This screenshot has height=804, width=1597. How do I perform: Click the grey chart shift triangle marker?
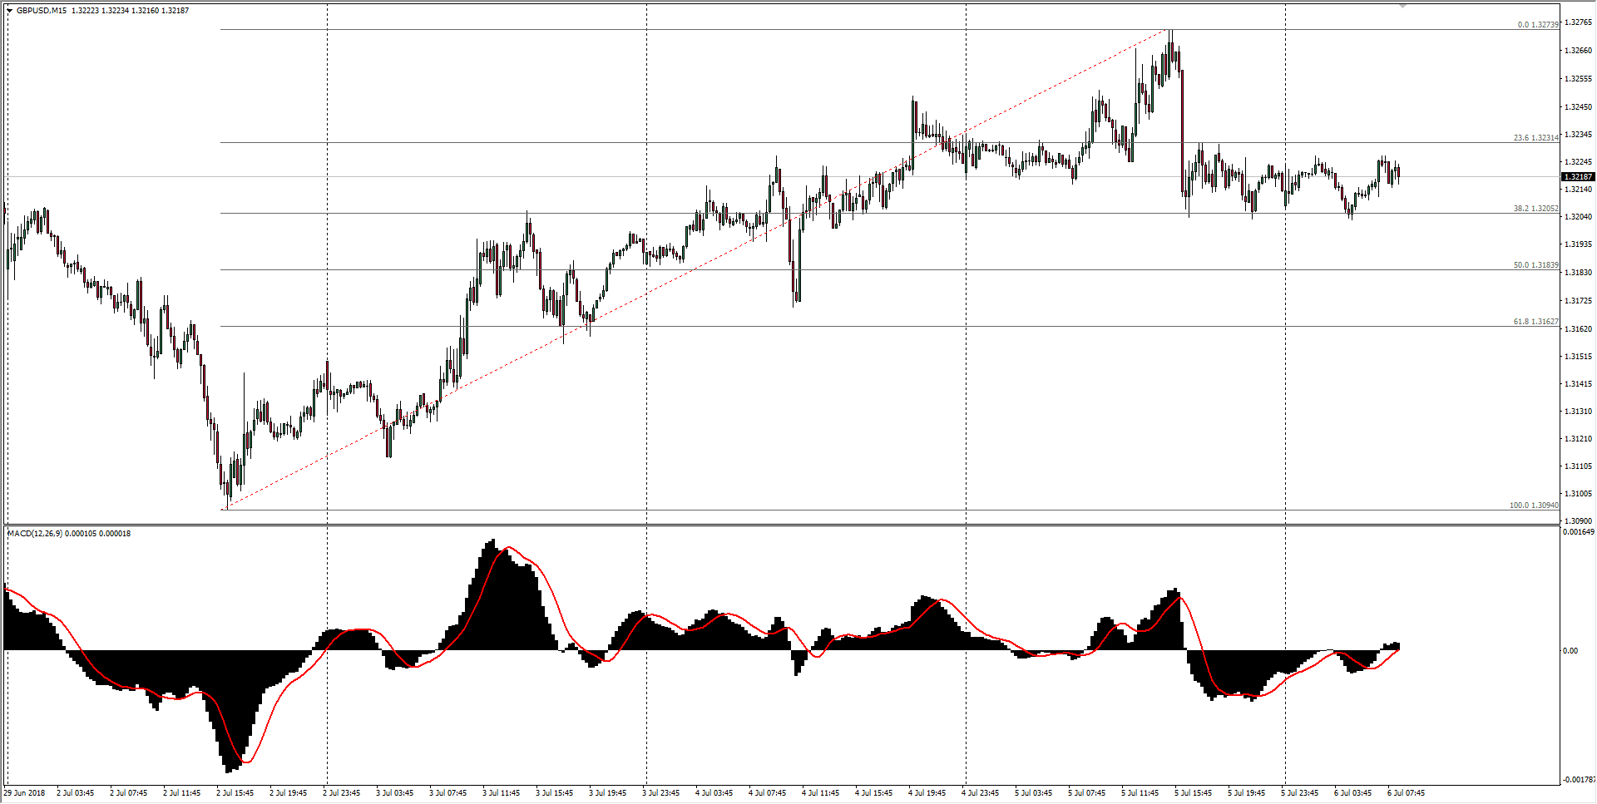pos(1402,7)
